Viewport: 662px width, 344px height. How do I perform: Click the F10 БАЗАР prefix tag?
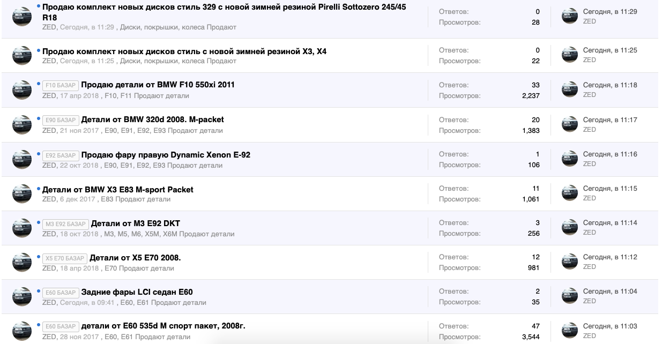pyautogui.click(x=61, y=85)
